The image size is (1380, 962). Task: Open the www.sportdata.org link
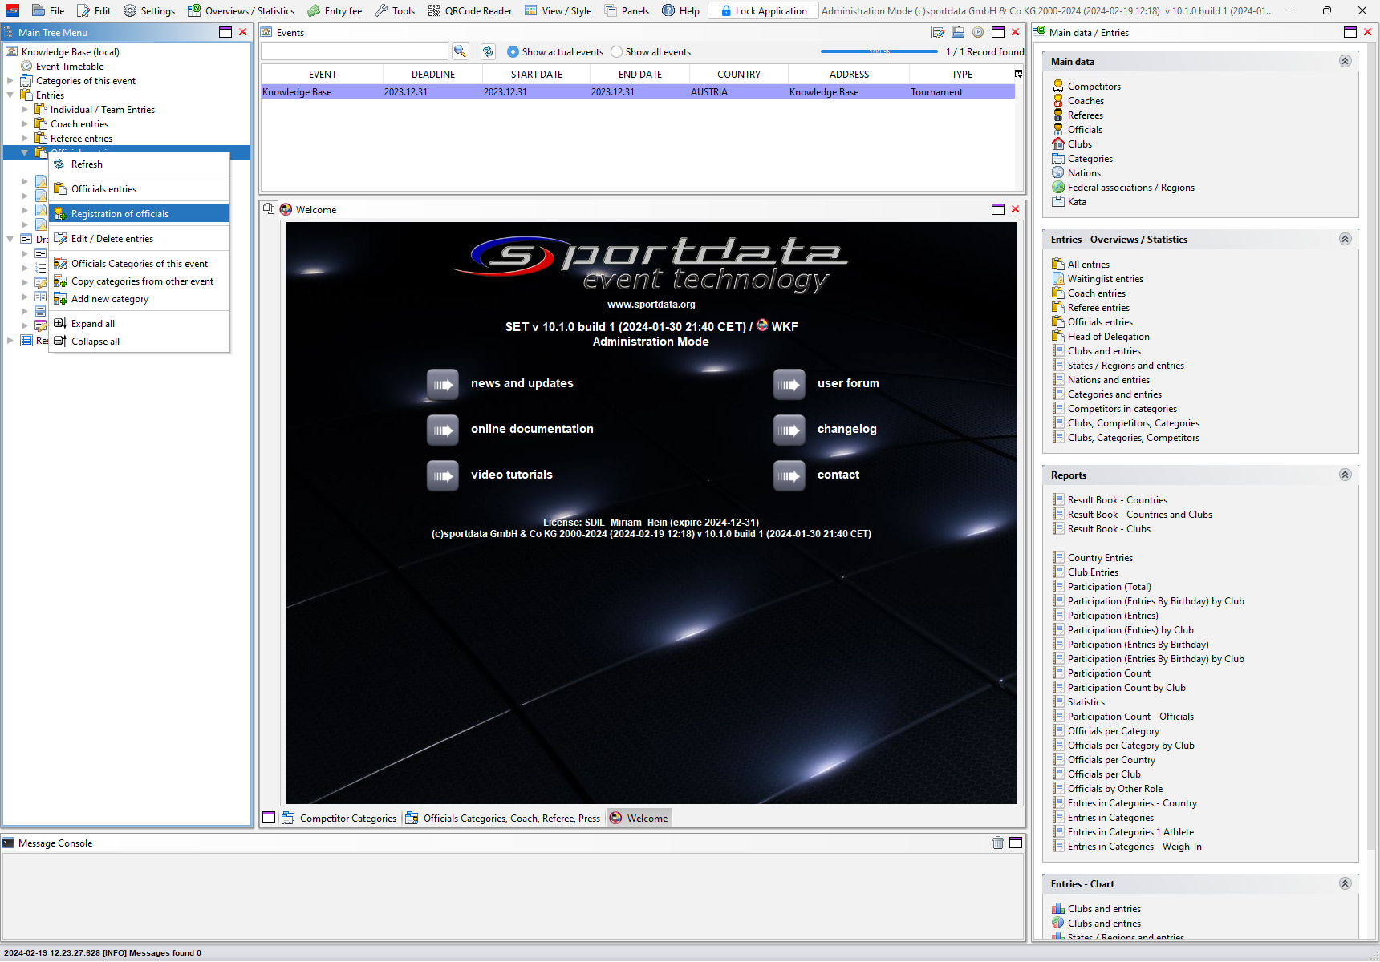point(651,305)
